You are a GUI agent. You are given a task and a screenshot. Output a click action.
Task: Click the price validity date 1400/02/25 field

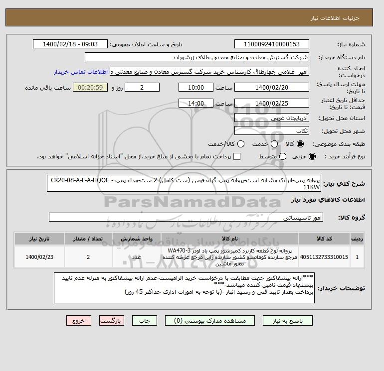pos(272,103)
